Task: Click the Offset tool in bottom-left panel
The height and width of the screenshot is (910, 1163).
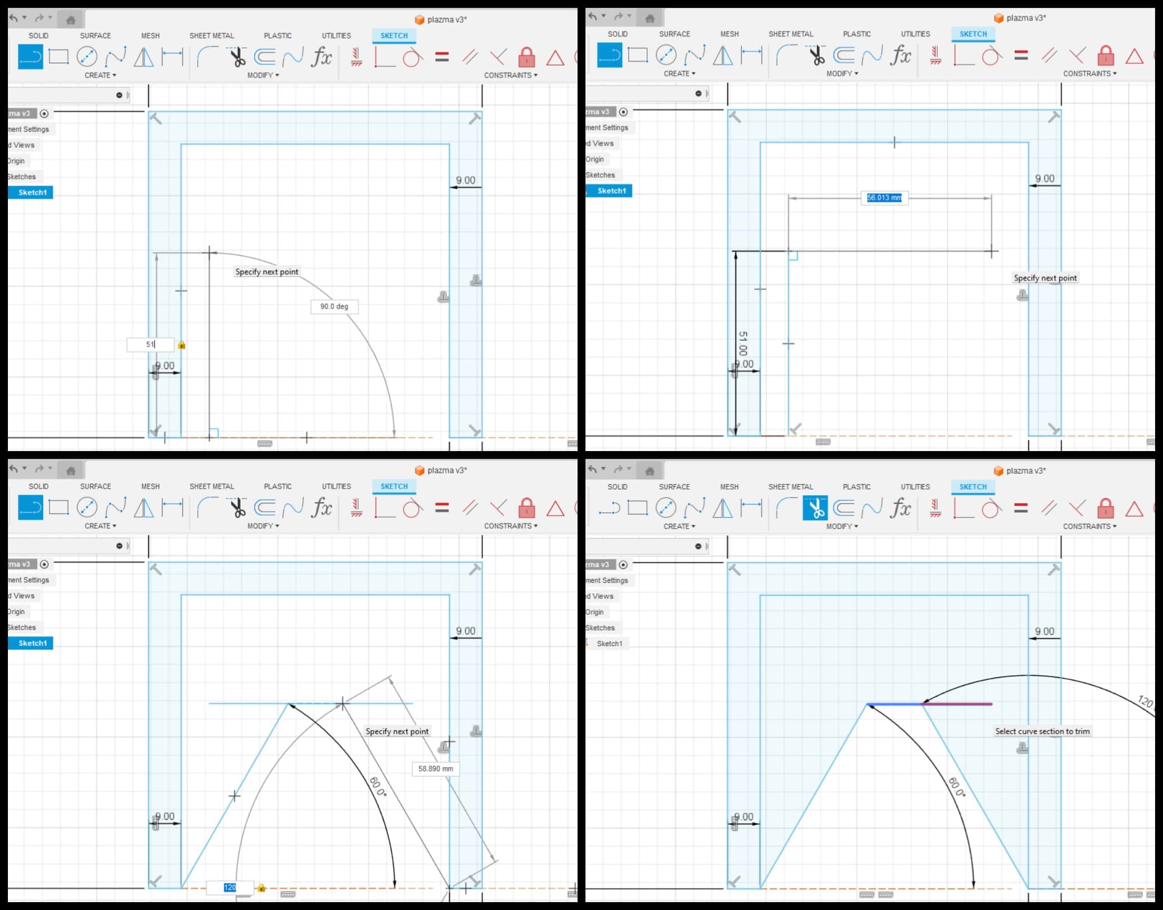Action: [x=264, y=507]
